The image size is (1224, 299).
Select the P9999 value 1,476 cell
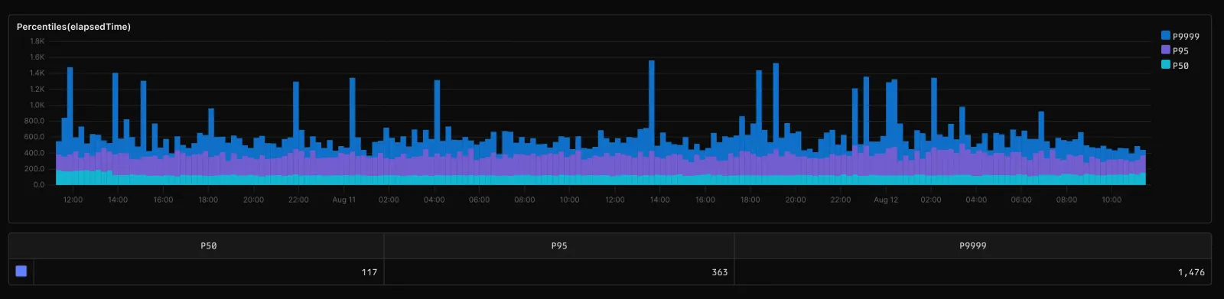pyautogui.click(x=972, y=271)
